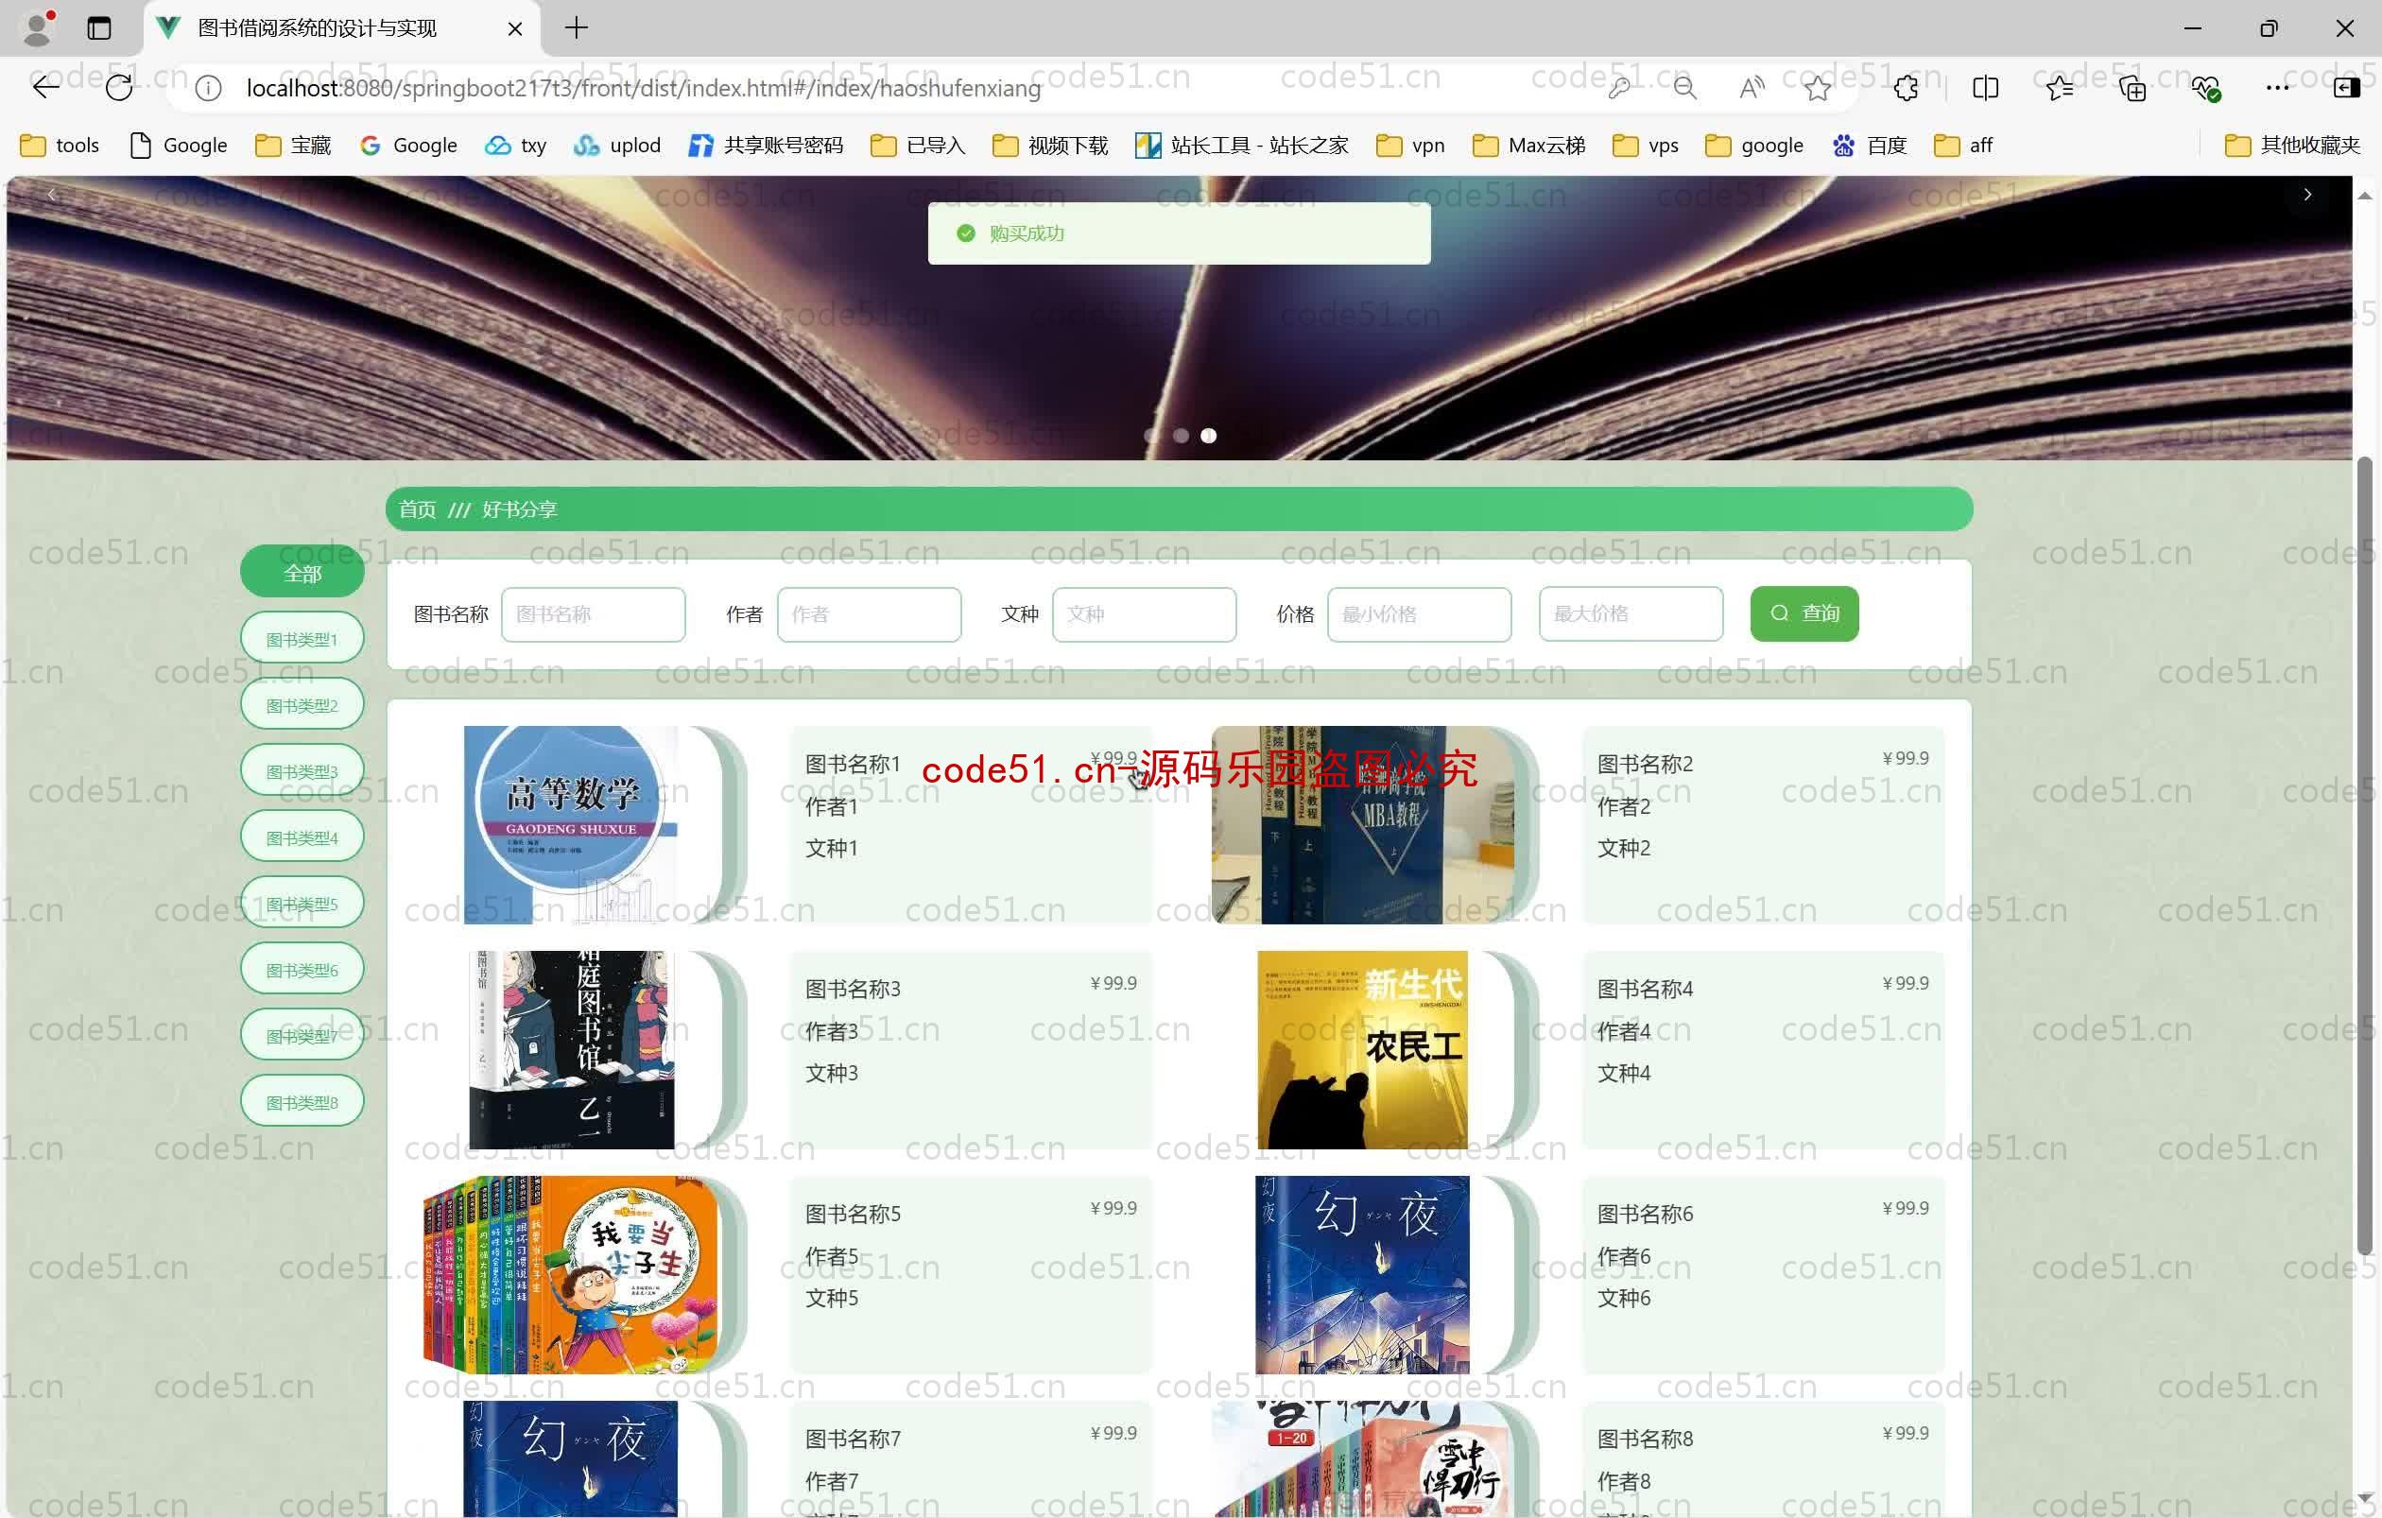The image size is (2382, 1518).
Task: Open the browser profile avatar
Action: click(38, 27)
